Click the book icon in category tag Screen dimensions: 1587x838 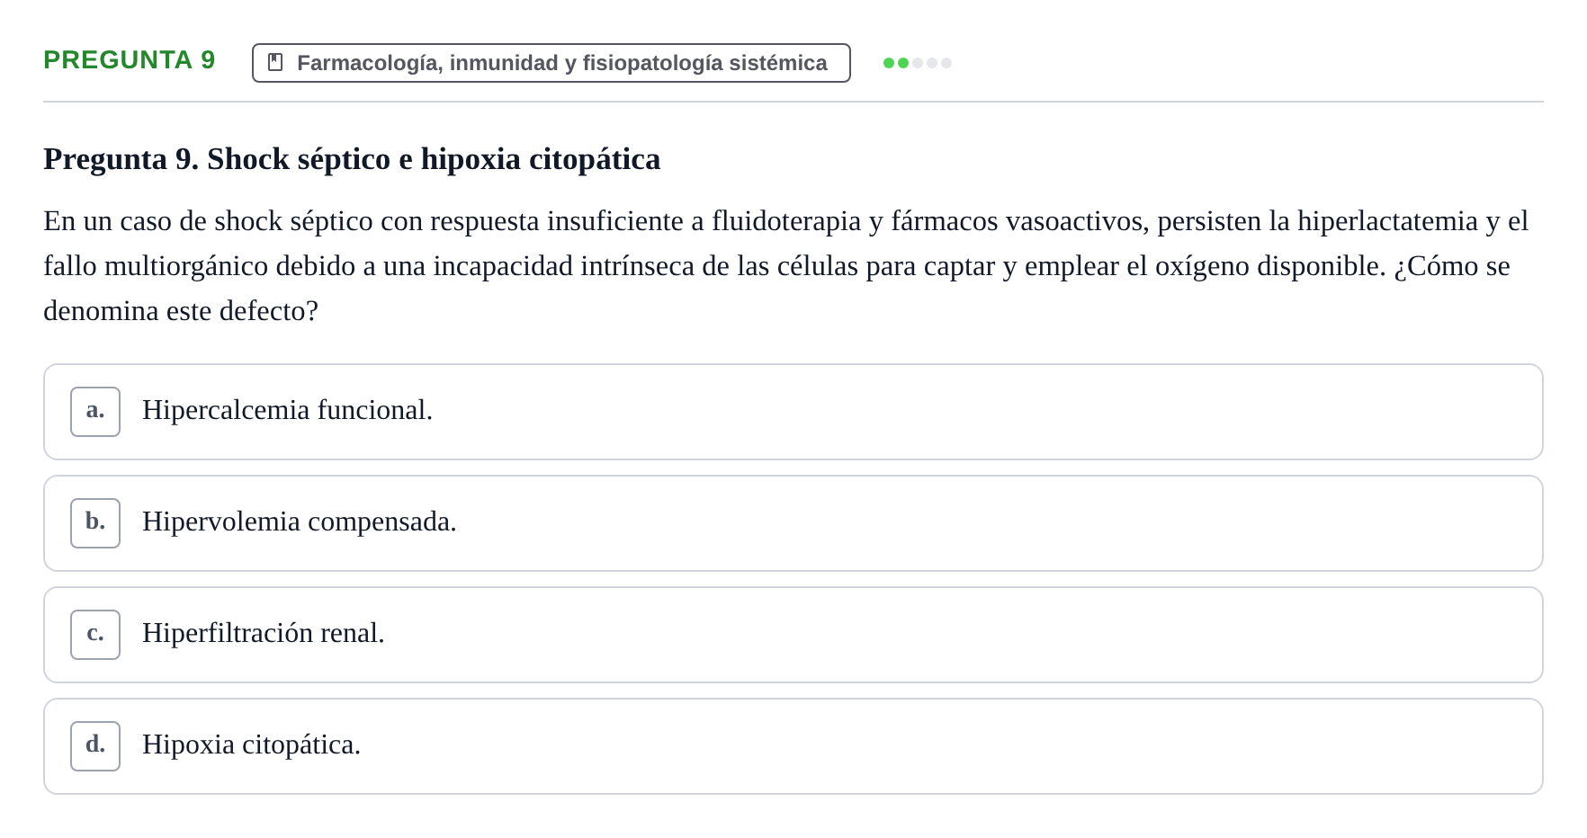[275, 62]
